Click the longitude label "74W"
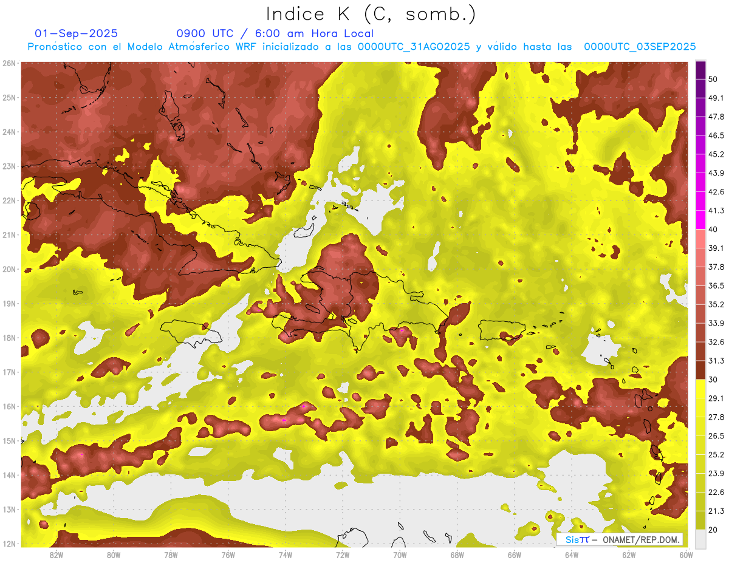This screenshot has width=729, height=563. 286,555
